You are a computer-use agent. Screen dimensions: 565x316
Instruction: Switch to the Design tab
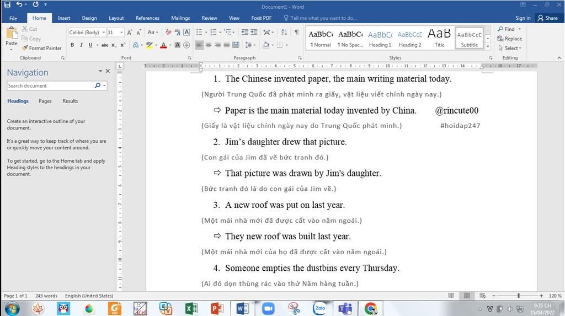89,18
